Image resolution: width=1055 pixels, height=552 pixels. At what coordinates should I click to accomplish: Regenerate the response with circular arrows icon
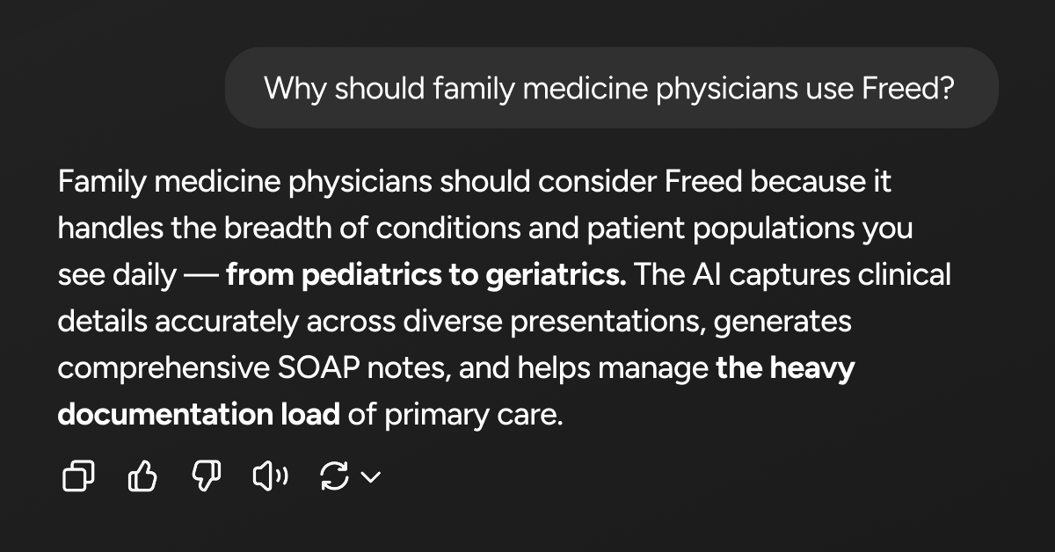coord(335,477)
